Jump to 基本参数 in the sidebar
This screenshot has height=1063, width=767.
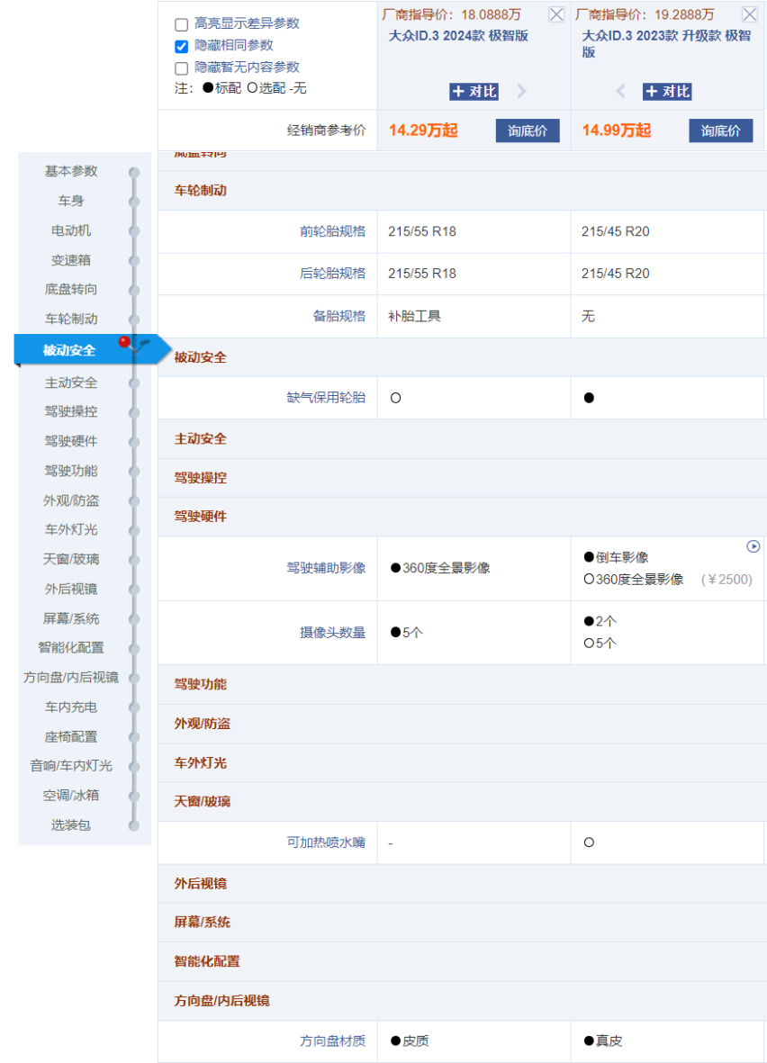click(x=71, y=171)
